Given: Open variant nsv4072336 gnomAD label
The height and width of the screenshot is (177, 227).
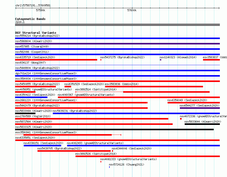Looking at the screenshot, I should [203, 116].
